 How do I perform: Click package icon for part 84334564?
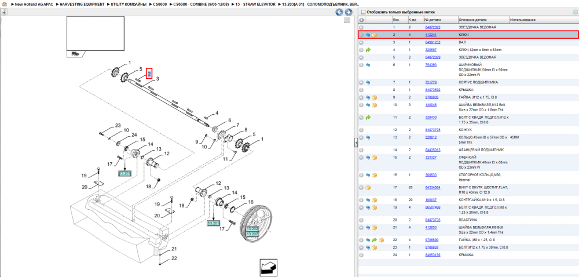[x=368, y=188]
